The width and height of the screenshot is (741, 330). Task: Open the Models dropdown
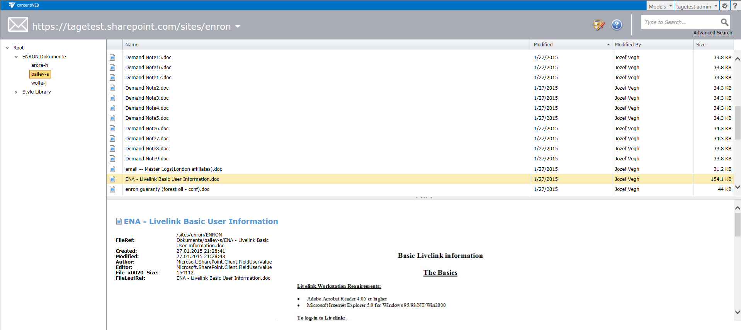coord(660,6)
